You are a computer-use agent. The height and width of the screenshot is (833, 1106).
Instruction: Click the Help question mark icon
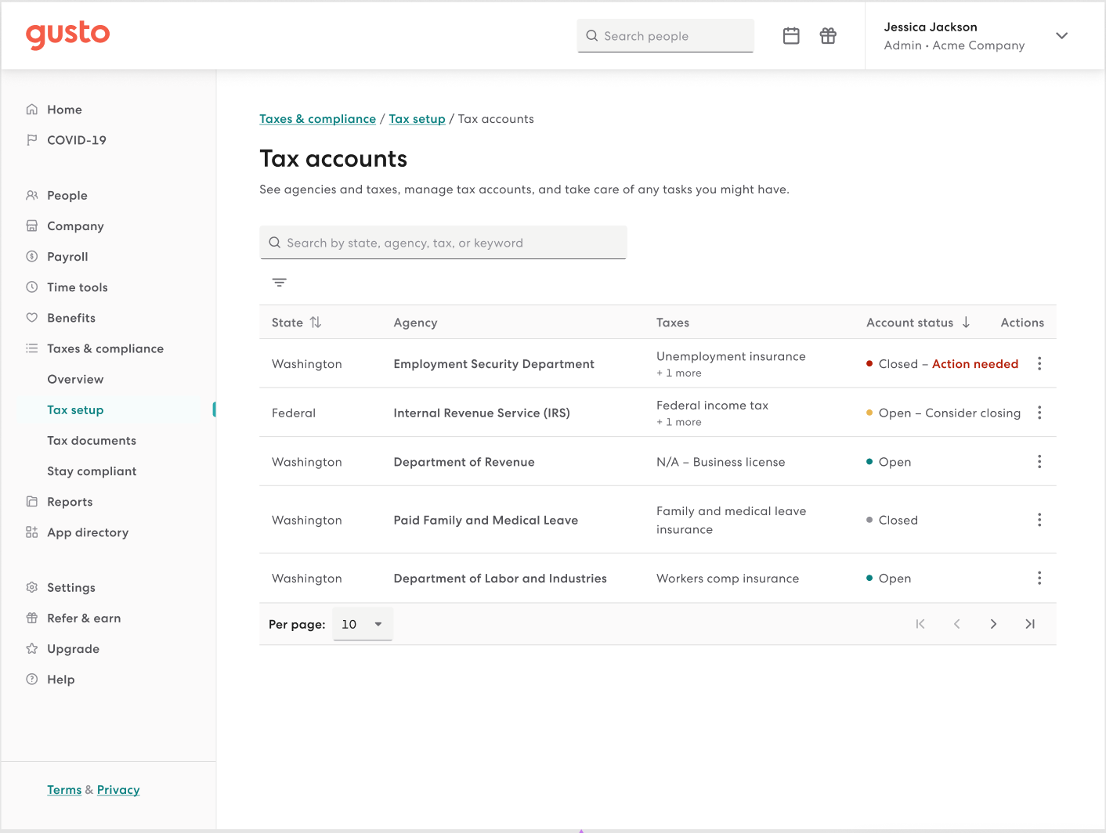(32, 680)
